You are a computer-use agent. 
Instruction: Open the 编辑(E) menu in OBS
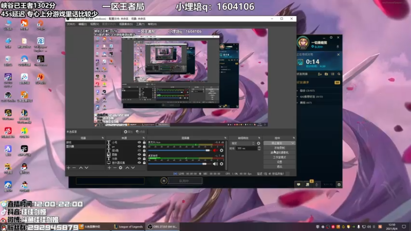click(x=83, y=24)
